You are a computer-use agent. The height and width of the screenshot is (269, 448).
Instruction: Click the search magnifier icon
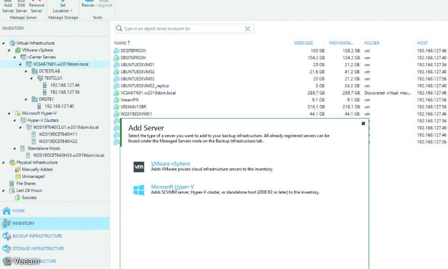[119, 29]
